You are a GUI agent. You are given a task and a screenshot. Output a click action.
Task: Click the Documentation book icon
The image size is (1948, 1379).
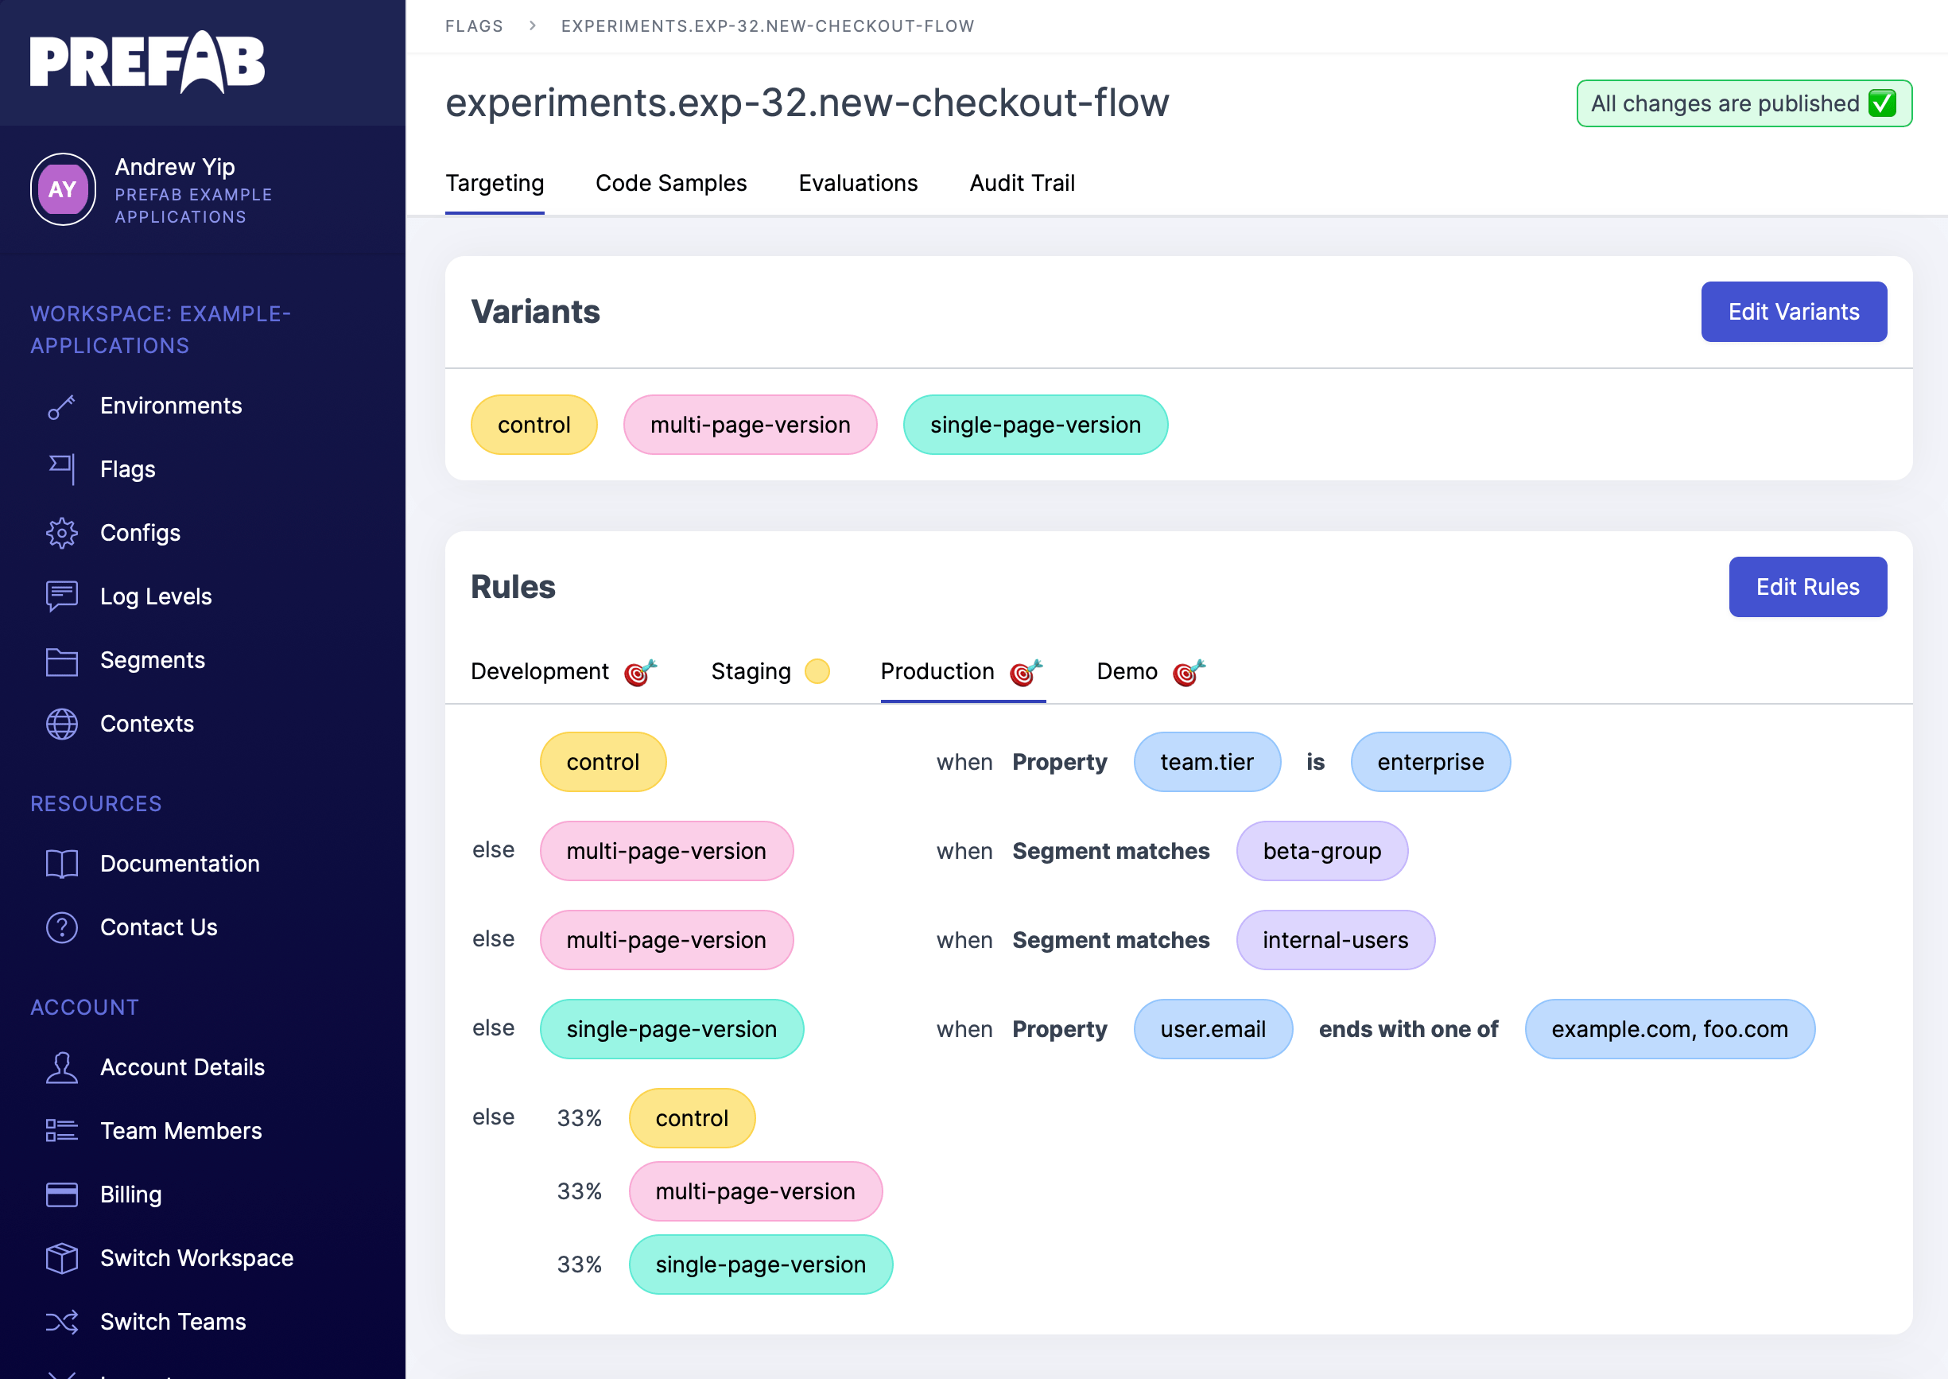pos(61,864)
